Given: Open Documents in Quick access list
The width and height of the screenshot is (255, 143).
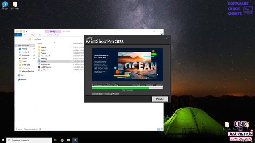Looking at the screenshot, I should pos(25,55).
